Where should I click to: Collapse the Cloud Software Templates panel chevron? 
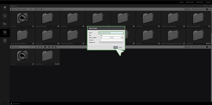(x=210, y=9)
